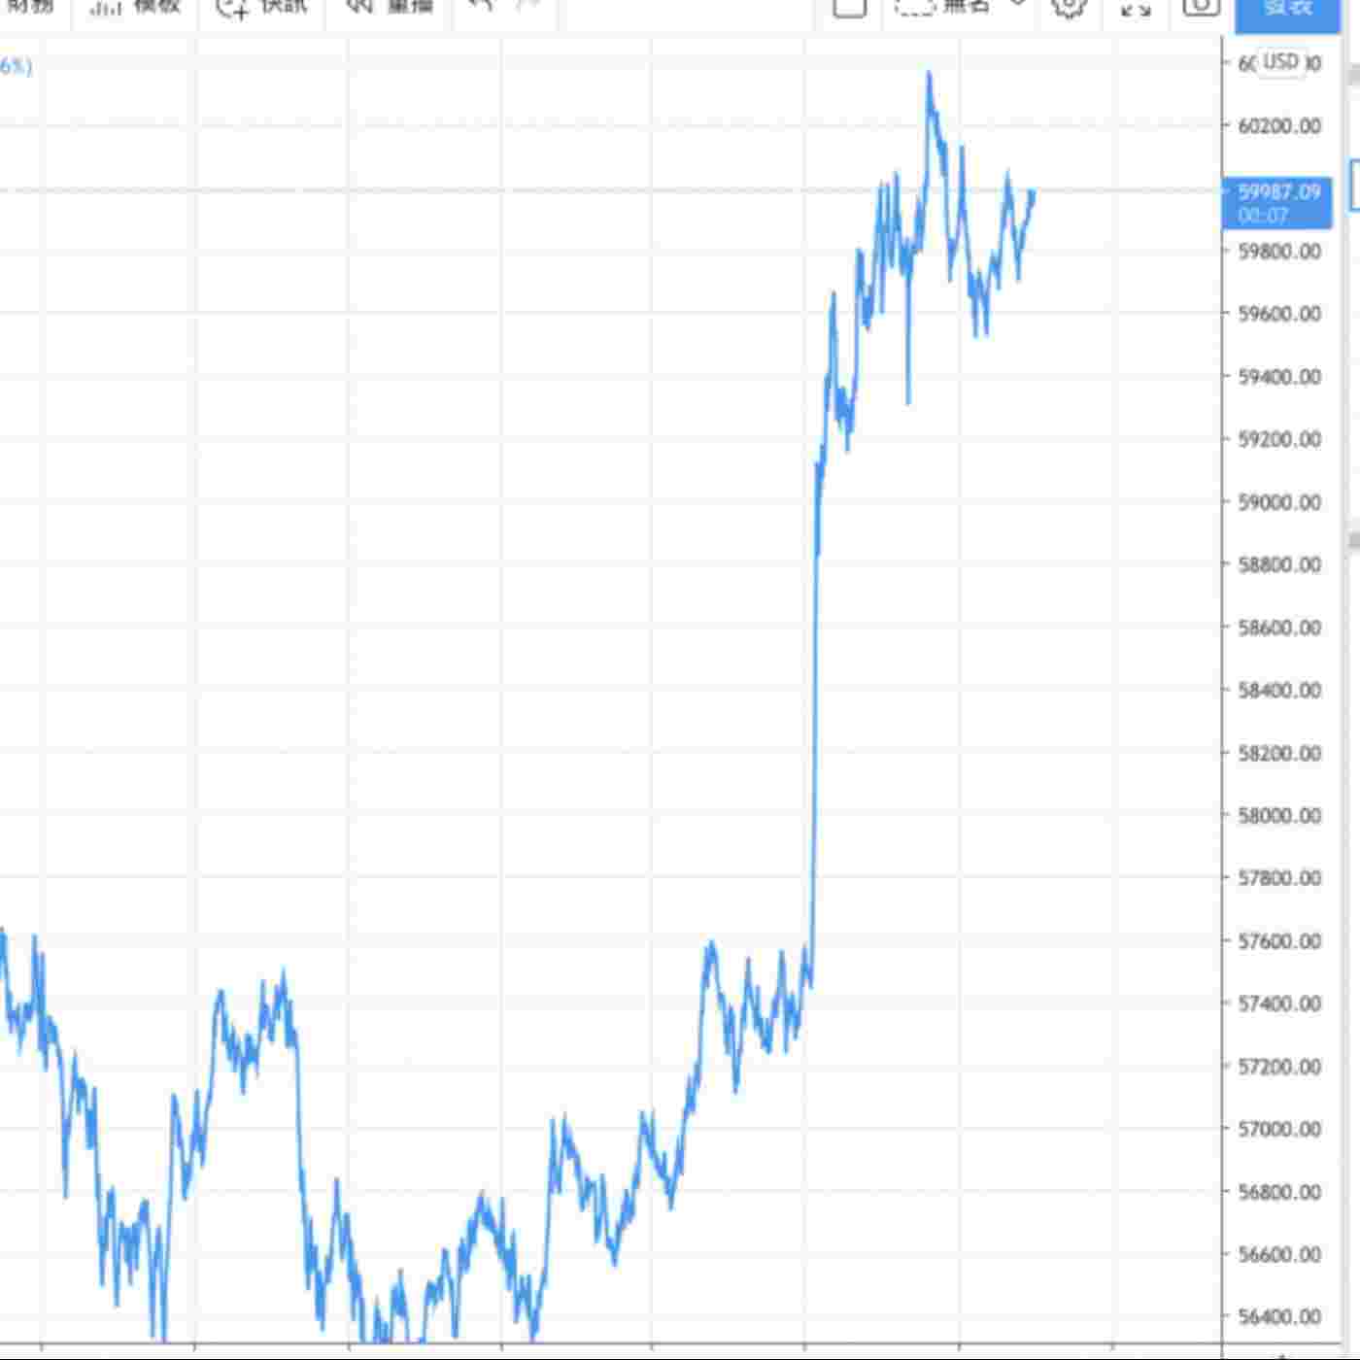Open the USD currency selector
Viewport: 1360px width, 1360px height.
pyautogui.click(x=1280, y=62)
